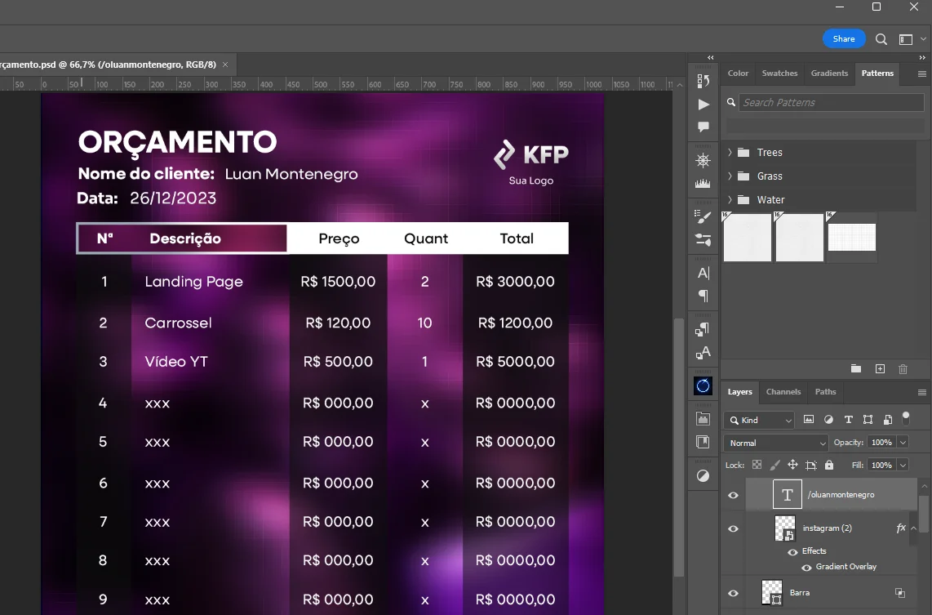Open the Brushes panel icon
The image size is (932, 615).
(703, 239)
